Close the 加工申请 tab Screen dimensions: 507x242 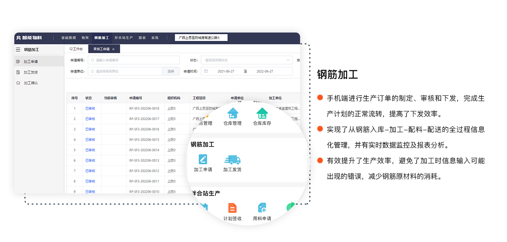[x=114, y=49]
